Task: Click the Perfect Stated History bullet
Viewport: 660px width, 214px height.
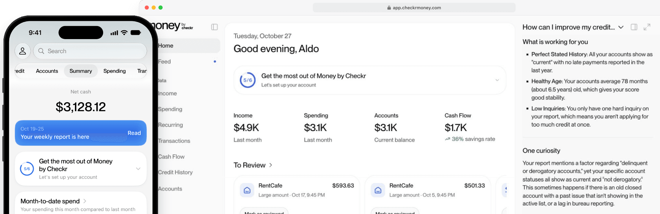Action: 592,62
